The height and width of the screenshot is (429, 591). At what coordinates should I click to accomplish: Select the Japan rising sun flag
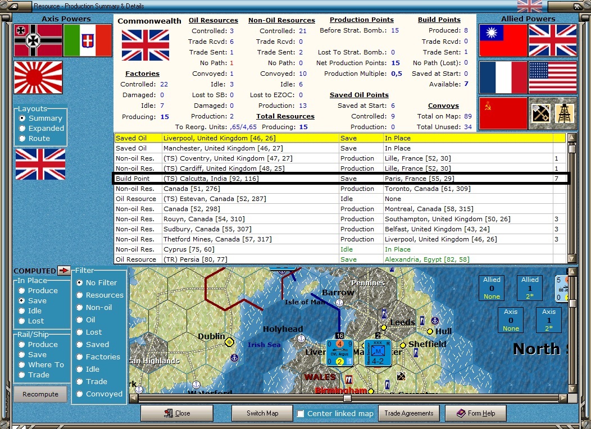click(38, 77)
